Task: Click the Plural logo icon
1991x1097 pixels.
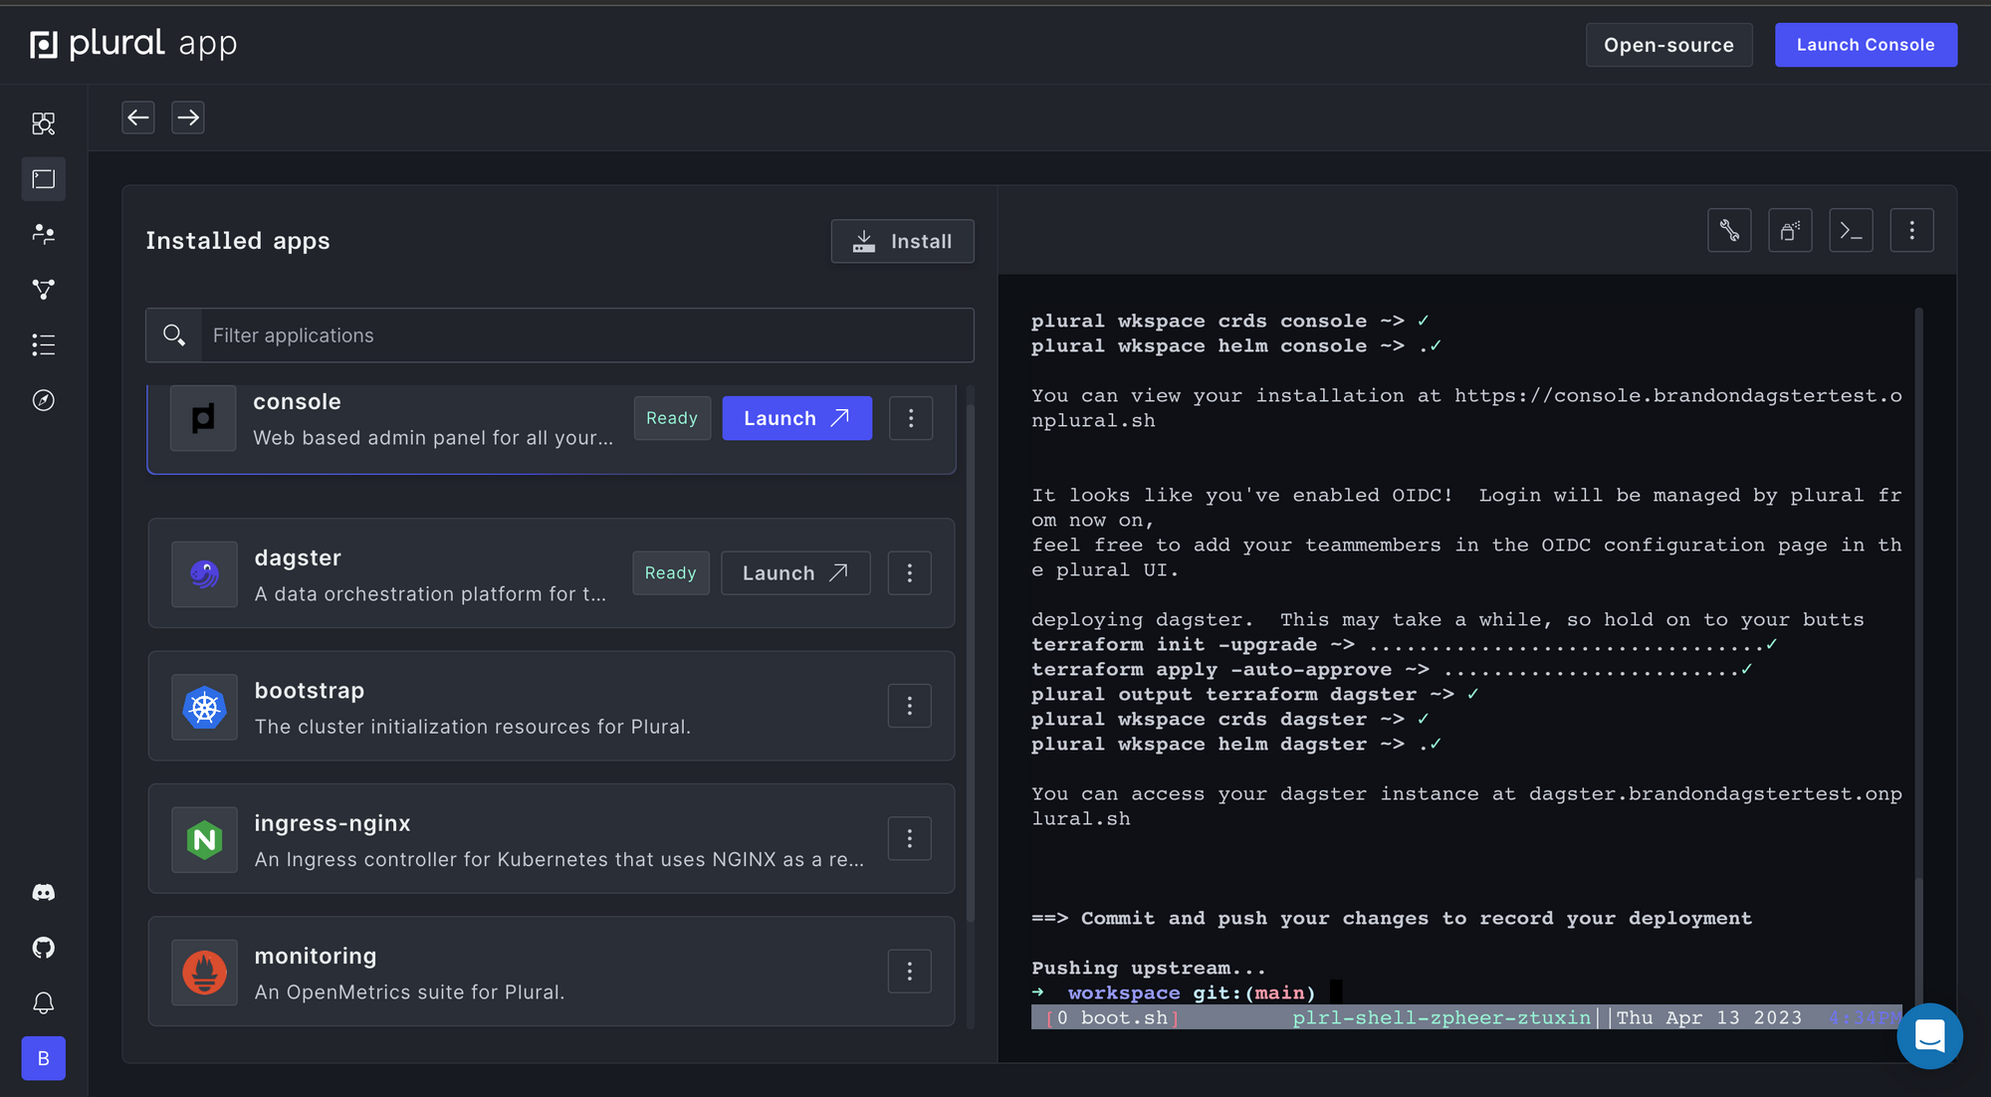Action: (x=43, y=44)
